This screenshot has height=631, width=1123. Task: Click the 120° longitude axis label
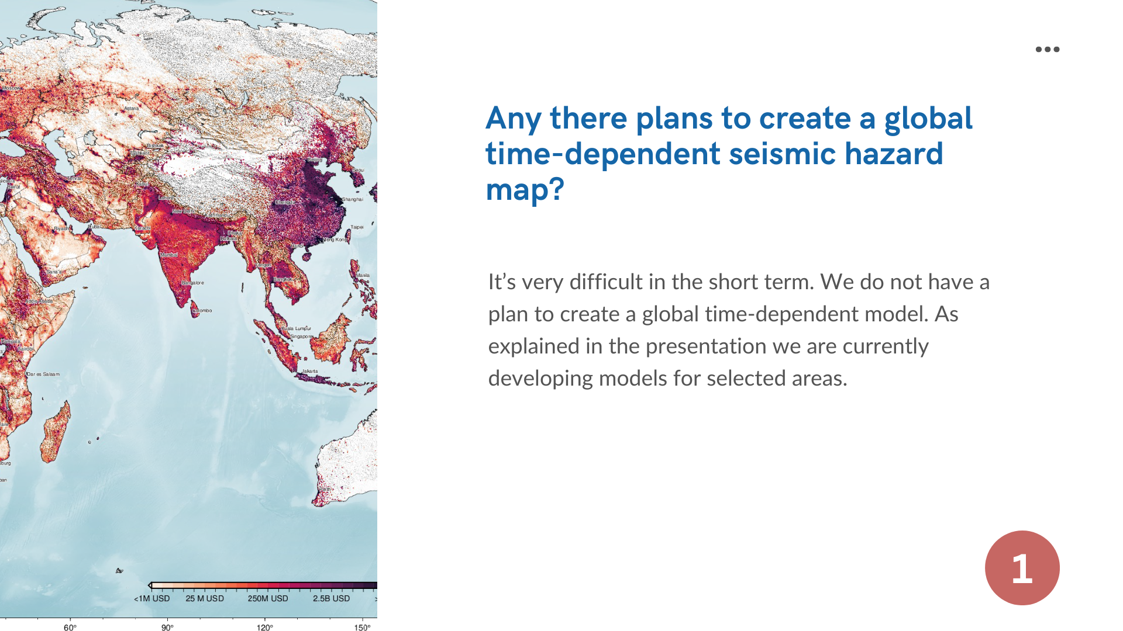click(264, 627)
